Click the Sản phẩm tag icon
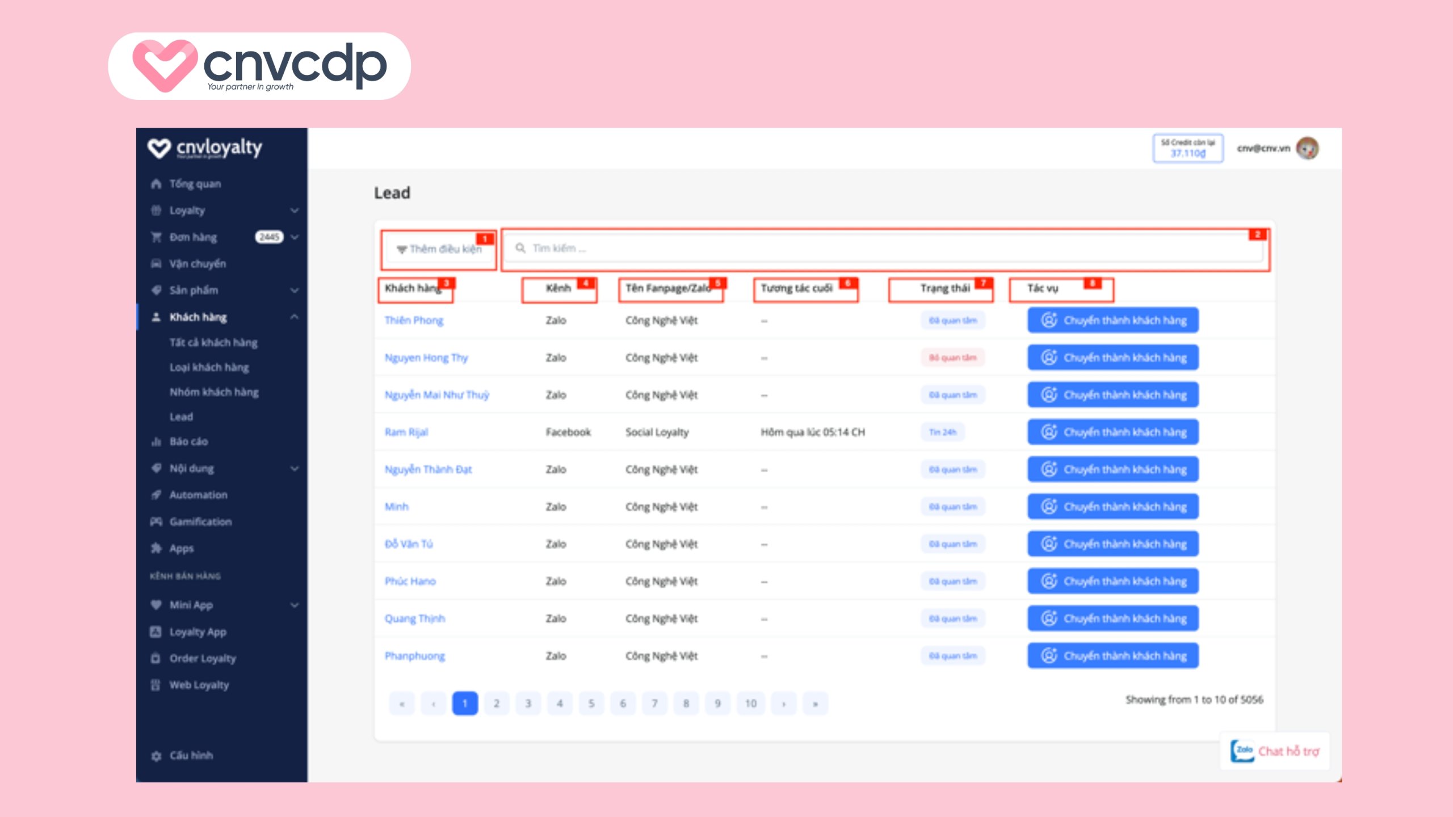This screenshot has width=1453, height=817. (156, 290)
